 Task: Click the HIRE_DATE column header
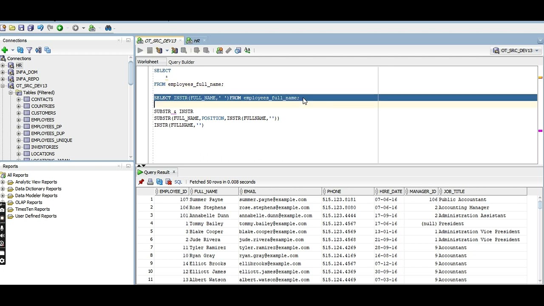click(x=389, y=191)
